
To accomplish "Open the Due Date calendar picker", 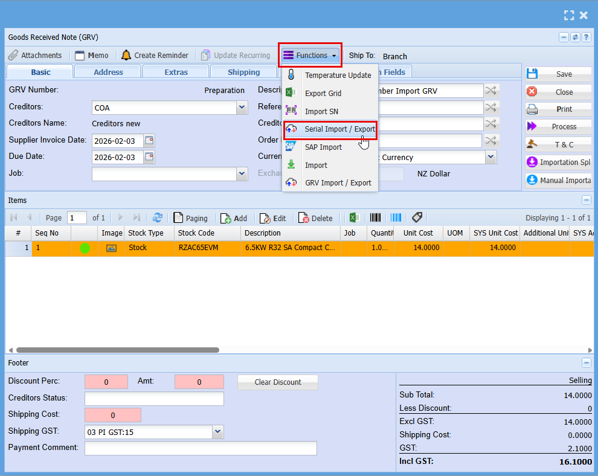I will [x=149, y=158].
